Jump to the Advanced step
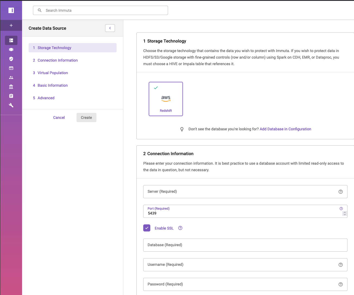 (x=46, y=98)
